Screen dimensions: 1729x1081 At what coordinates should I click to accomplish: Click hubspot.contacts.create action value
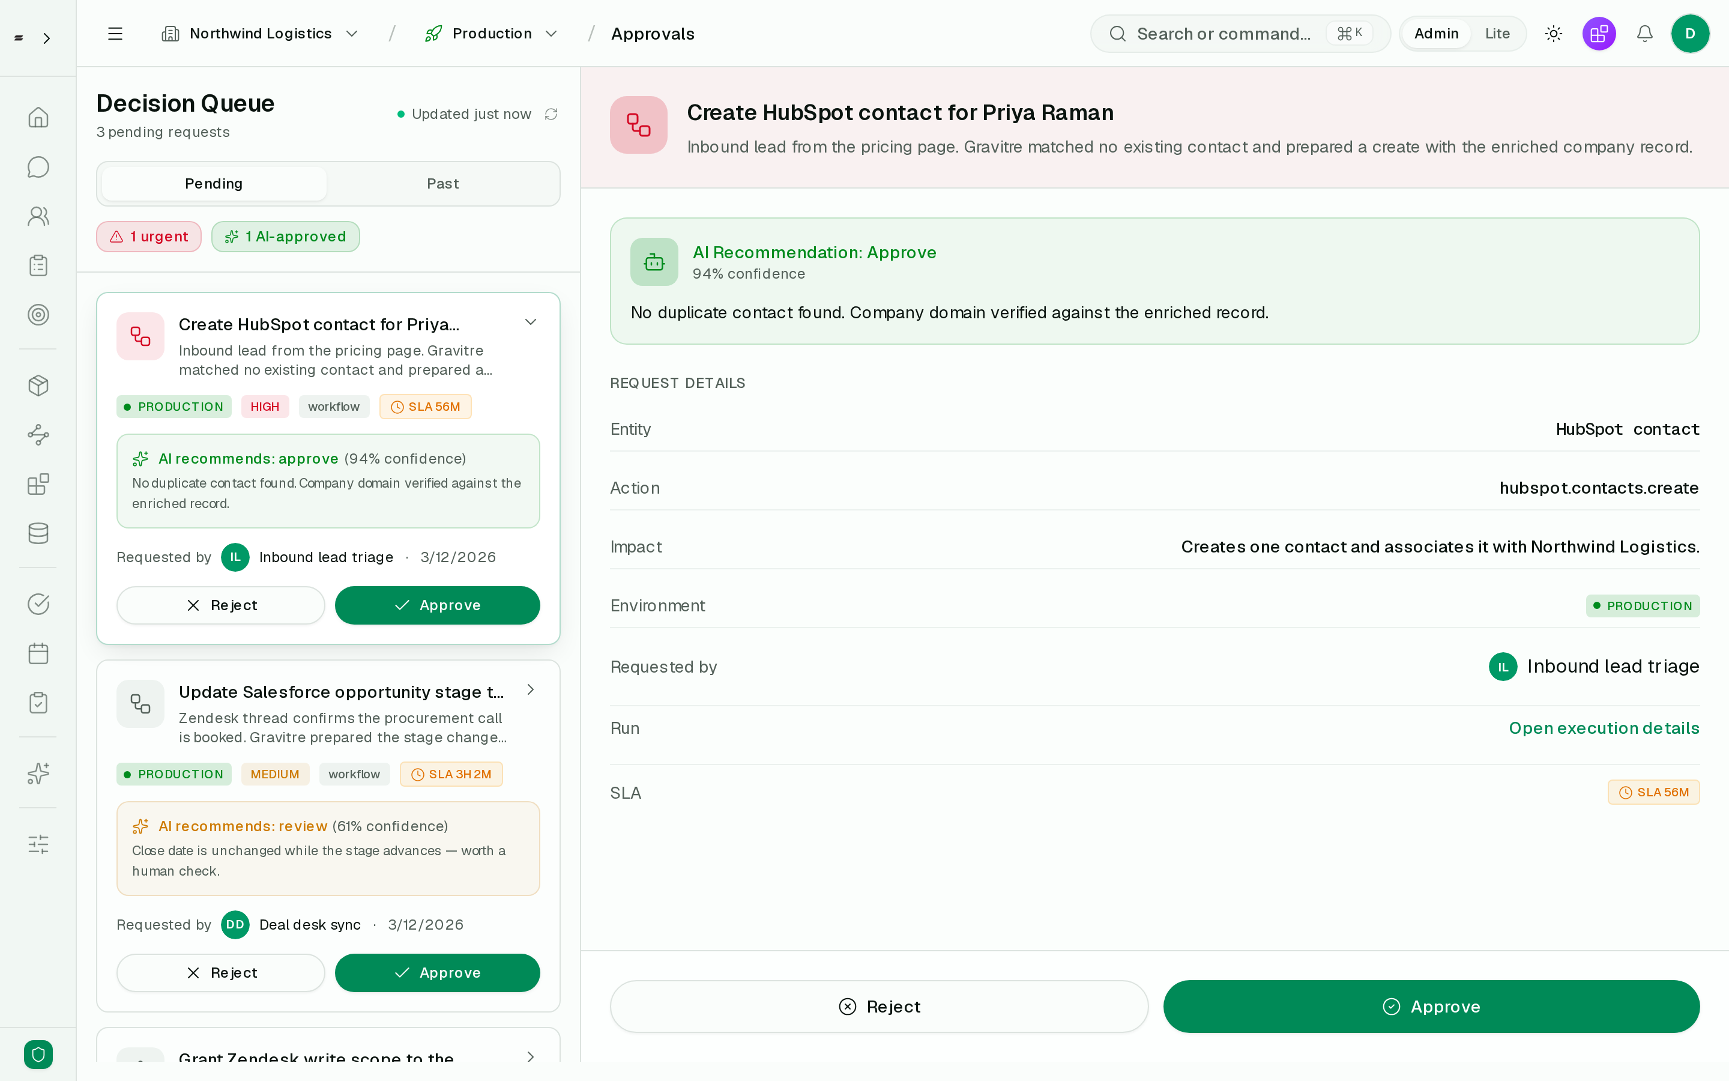pyautogui.click(x=1599, y=488)
